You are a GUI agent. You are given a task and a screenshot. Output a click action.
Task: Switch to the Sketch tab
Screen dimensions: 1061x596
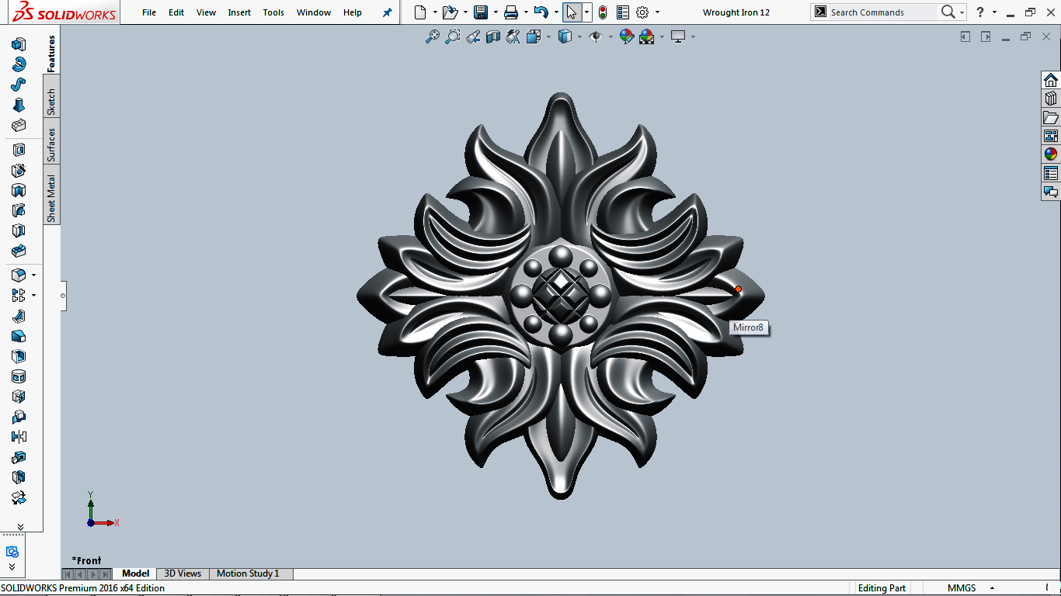[51, 101]
